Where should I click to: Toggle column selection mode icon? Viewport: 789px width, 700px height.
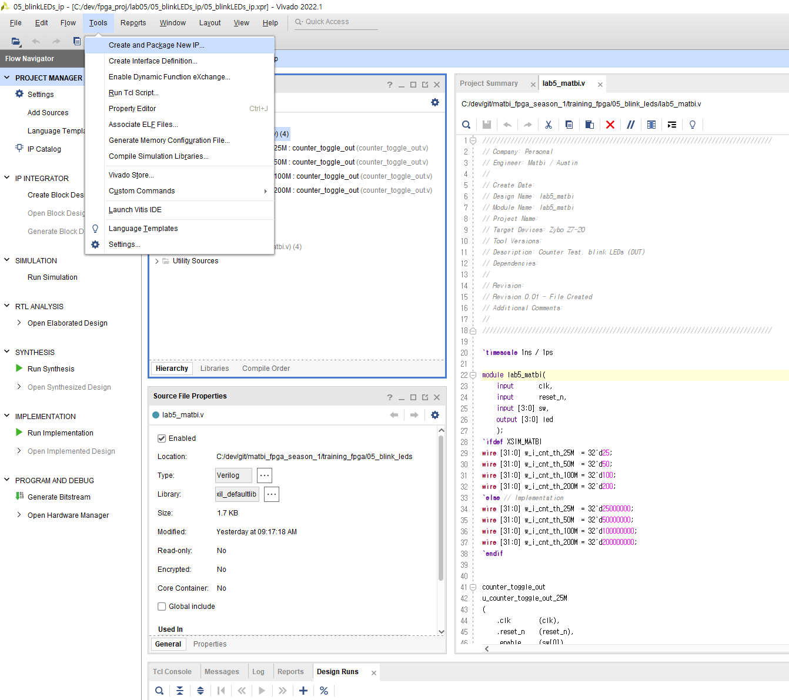[x=651, y=125]
